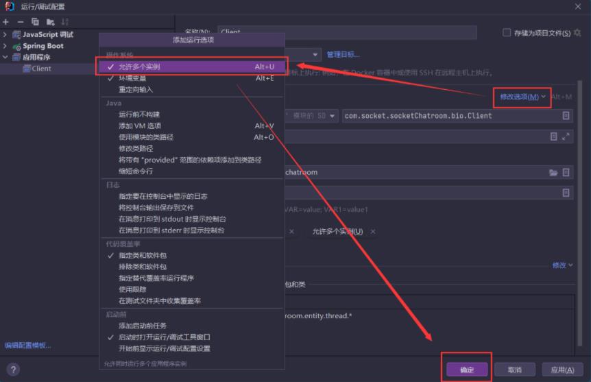Toggle 指定类和软件包 coverage option
This screenshot has width=591, height=382.
click(x=191, y=255)
